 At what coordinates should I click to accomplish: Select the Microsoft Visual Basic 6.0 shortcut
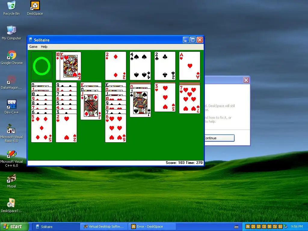click(11, 133)
